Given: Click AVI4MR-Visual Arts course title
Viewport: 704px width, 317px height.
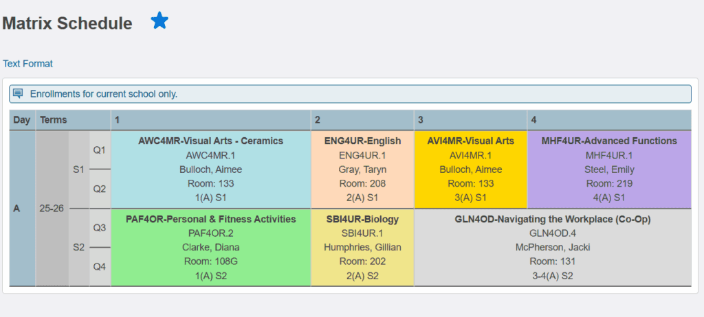Looking at the screenshot, I should point(470,141).
